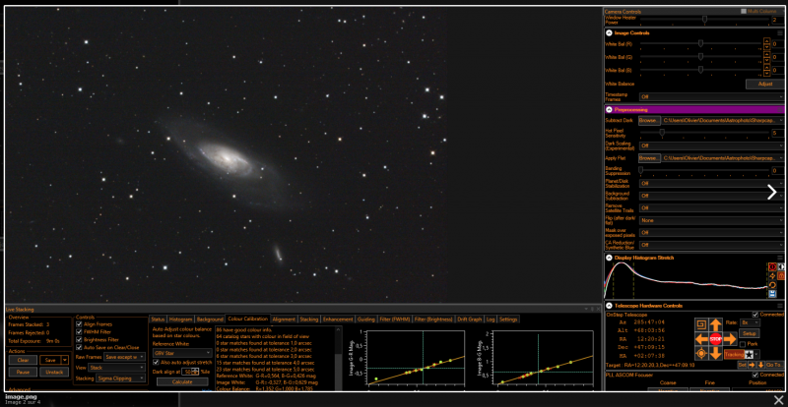Open the Filter (FWHM) tab
Image resolution: width=788 pixels, height=407 pixels.
point(395,320)
